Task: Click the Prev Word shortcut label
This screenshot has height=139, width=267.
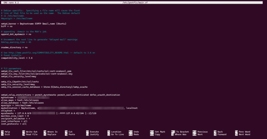Action: pos(244,132)
